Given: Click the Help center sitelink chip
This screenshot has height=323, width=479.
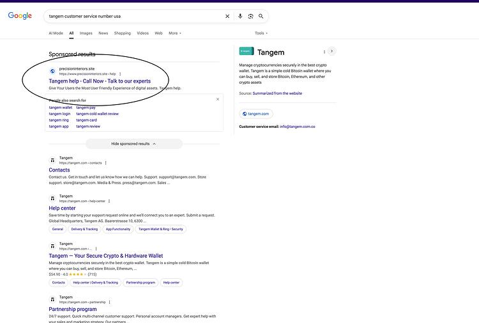Looking at the screenshot, I should (171, 283).
